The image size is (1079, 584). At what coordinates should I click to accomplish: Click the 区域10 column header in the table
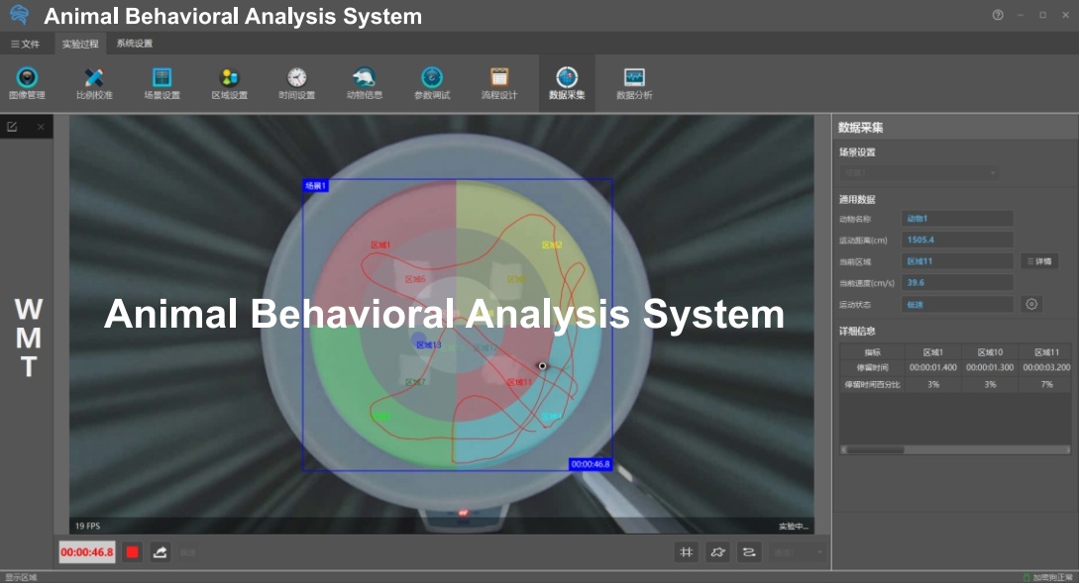tap(990, 351)
